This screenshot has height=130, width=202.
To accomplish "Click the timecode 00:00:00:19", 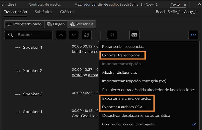I will coord(82,46).
